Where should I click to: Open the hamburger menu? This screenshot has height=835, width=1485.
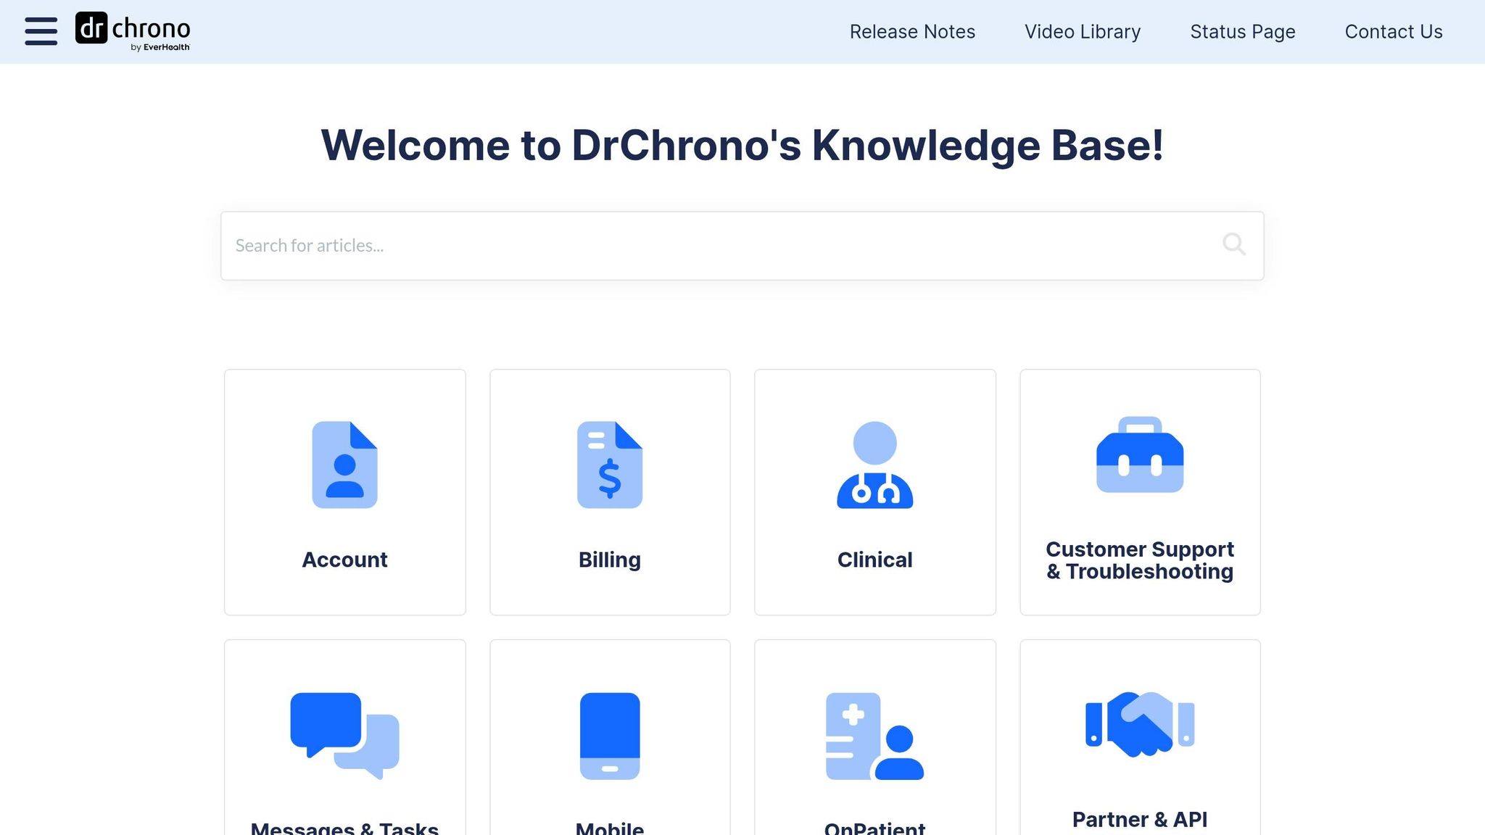click(41, 31)
